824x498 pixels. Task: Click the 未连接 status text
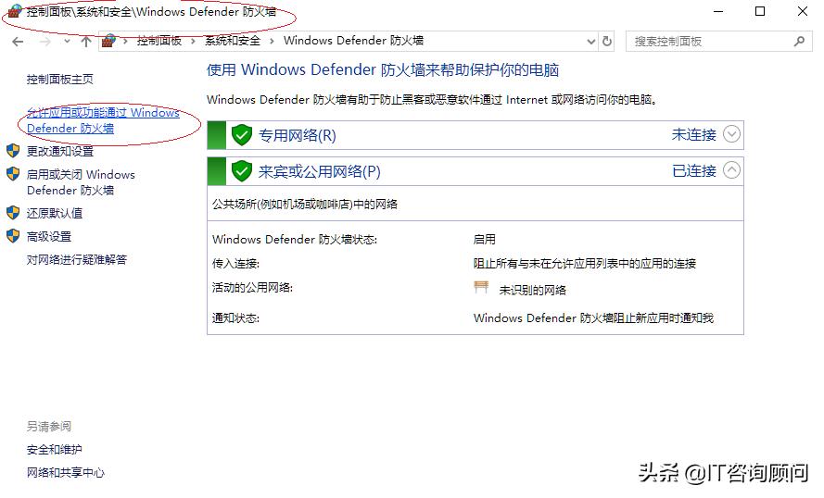[693, 135]
